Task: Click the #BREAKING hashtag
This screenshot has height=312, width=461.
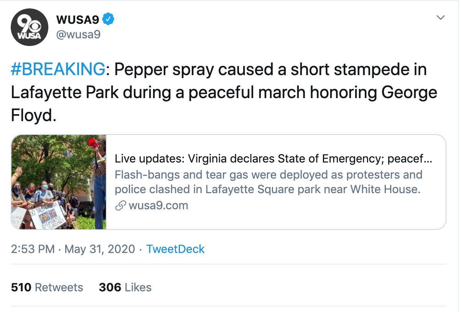Action: click(58, 70)
